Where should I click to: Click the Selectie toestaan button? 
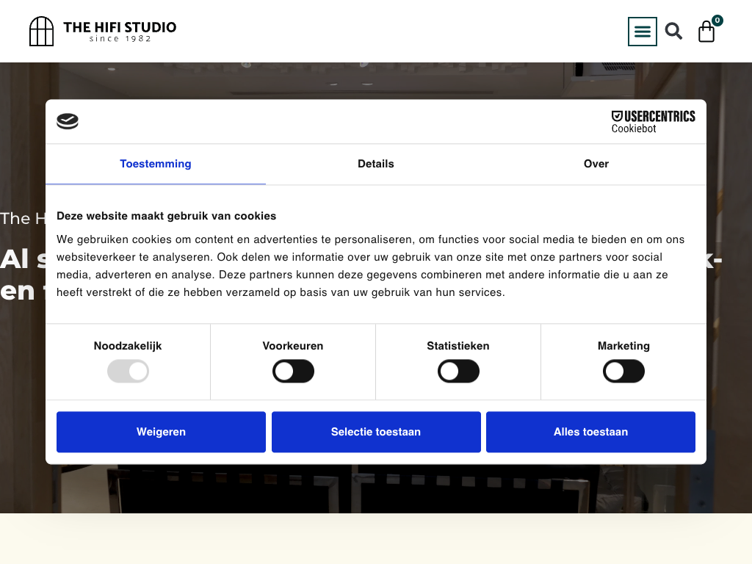376,432
